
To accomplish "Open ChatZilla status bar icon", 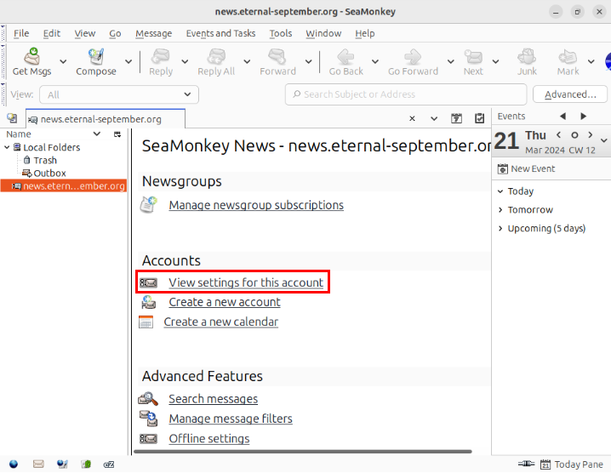I will point(109,464).
